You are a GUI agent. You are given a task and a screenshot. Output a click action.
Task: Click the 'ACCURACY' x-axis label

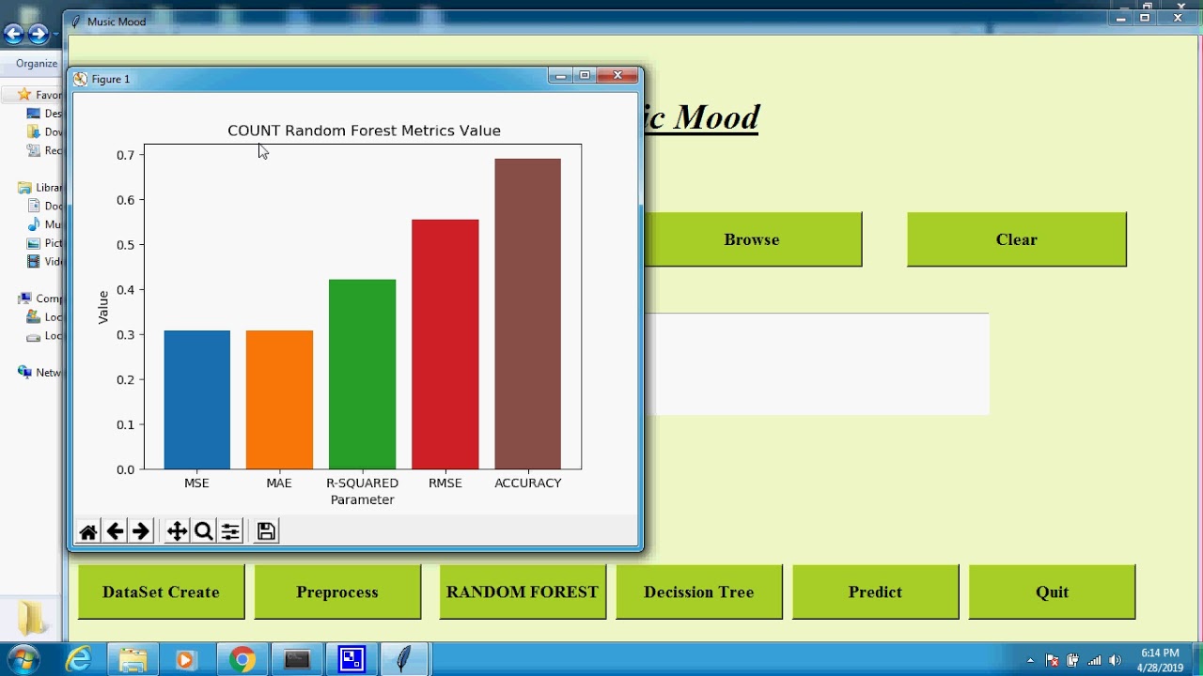click(x=528, y=484)
